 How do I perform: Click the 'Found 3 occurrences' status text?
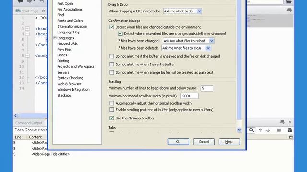point(31,129)
